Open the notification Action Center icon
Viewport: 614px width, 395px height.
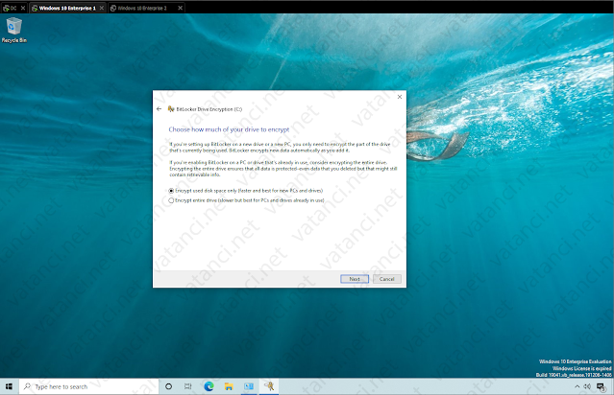602,386
